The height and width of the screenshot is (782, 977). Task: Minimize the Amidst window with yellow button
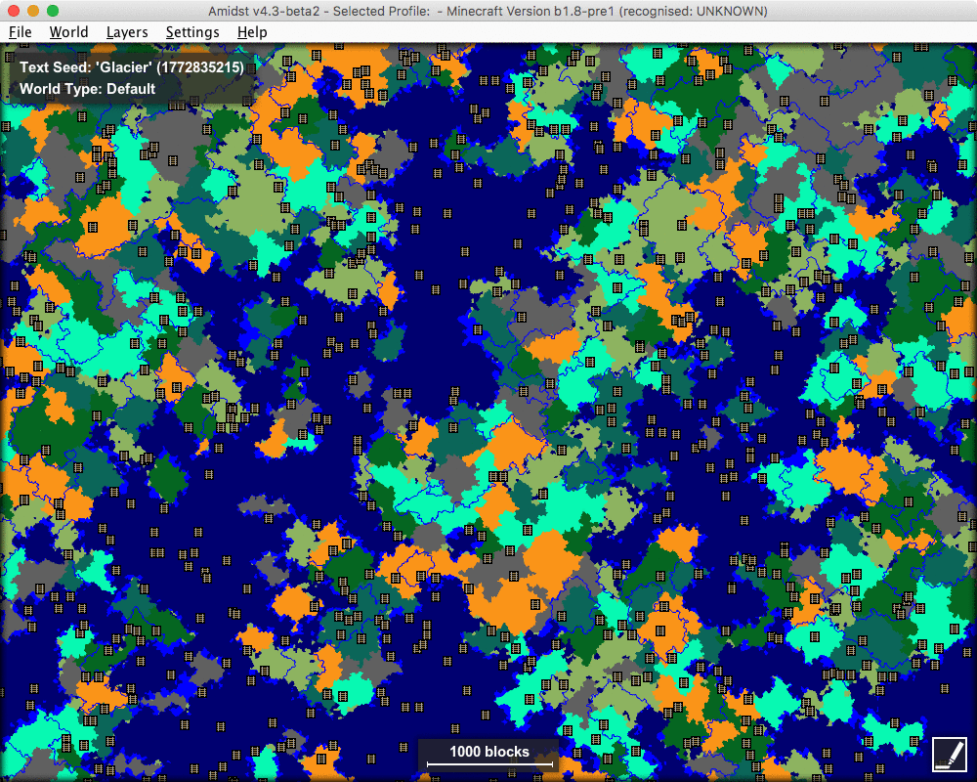click(x=33, y=11)
